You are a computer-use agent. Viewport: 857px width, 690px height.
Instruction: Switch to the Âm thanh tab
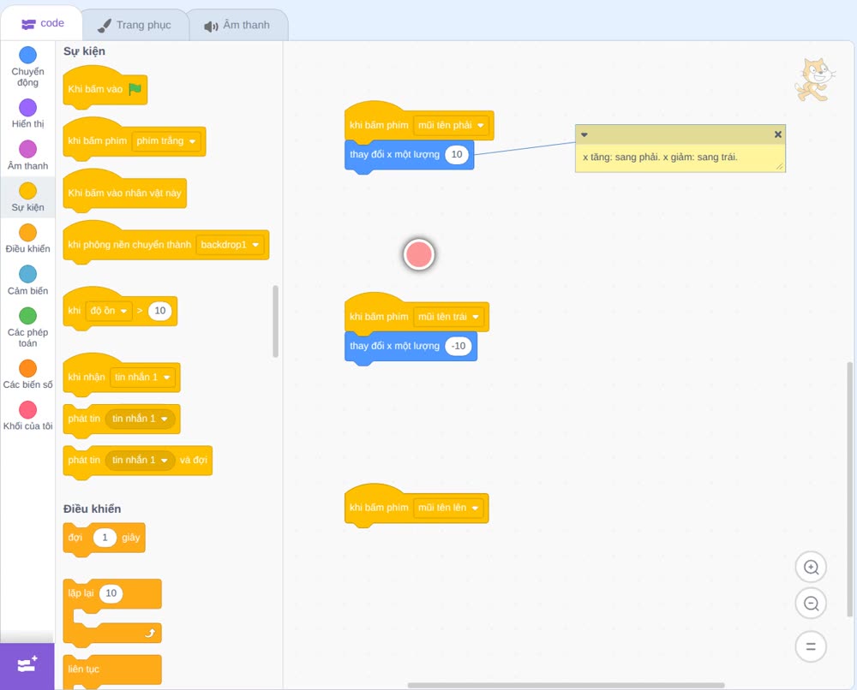237,25
